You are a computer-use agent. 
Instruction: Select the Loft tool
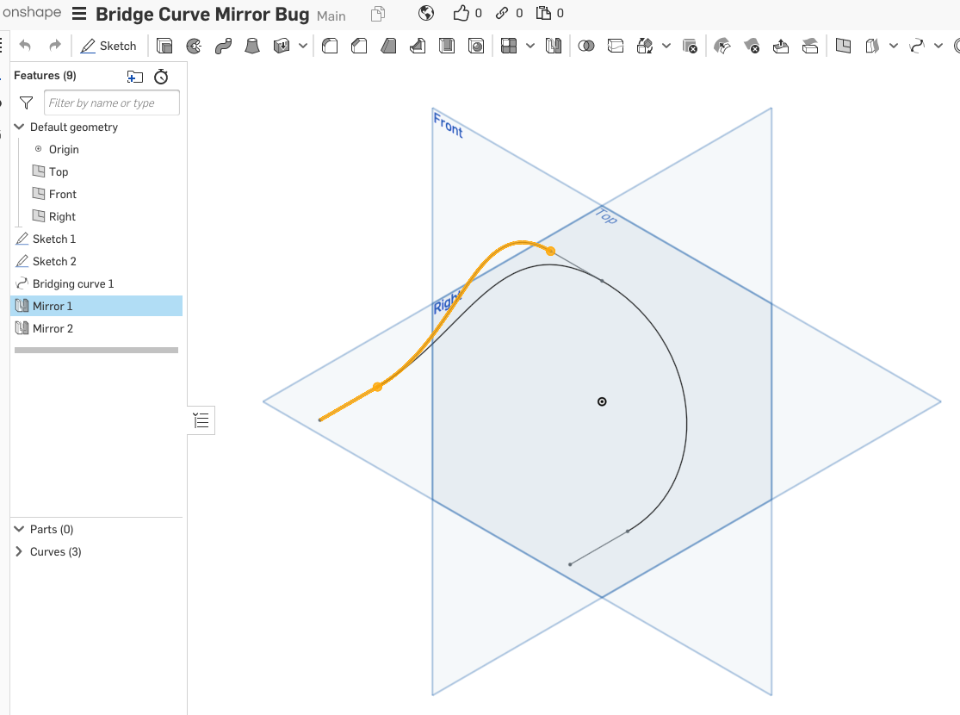point(252,46)
